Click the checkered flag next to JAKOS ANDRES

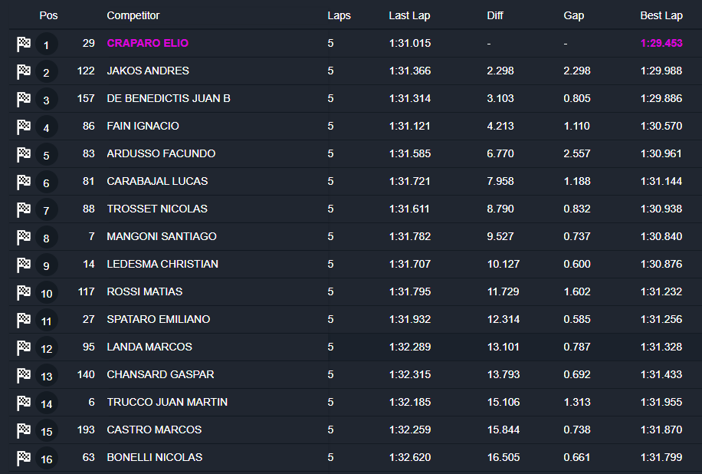pyautogui.click(x=24, y=71)
